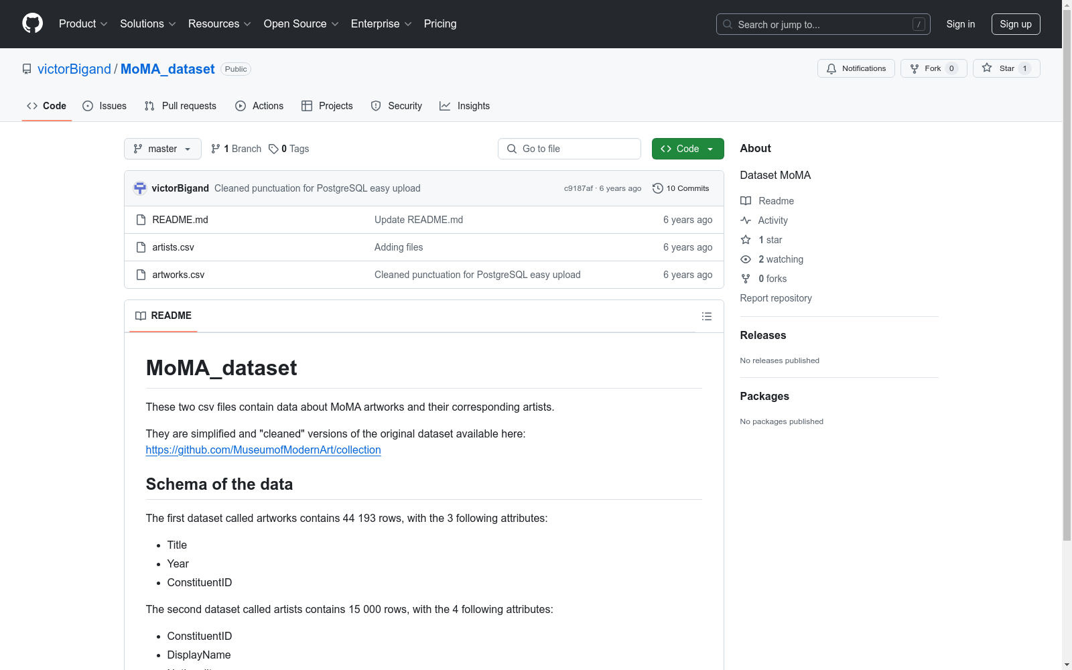Screen dimensions: 1072x670
Task: Click the star icon beside 1 star
Action: pos(746,240)
